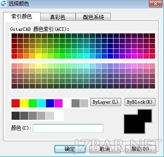Pick the light gray swatch beside ByLayer

84,103
